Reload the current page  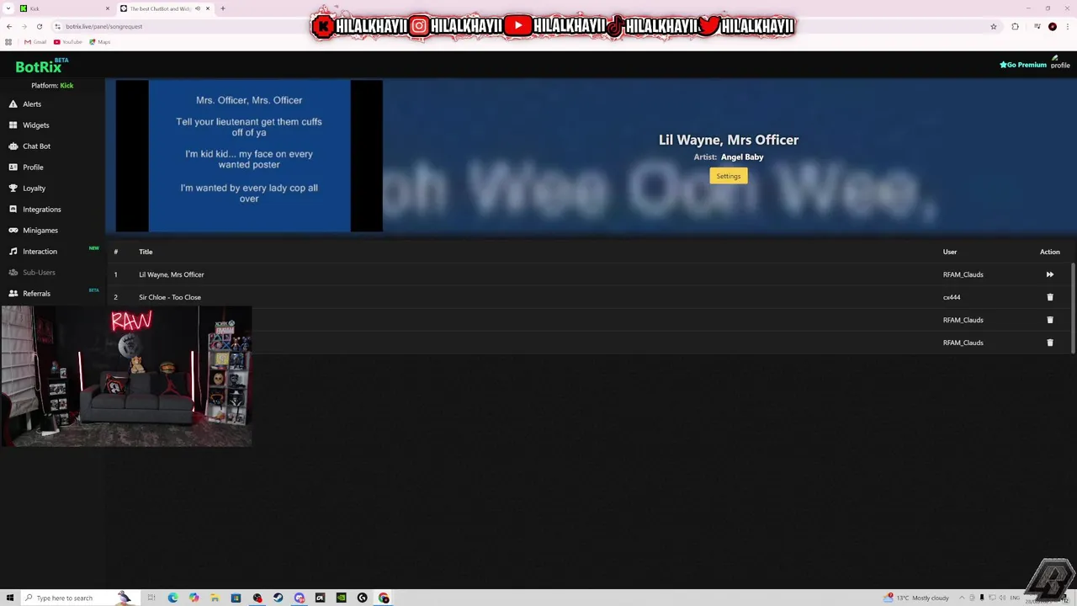pyautogui.click(x=39, y=26)
